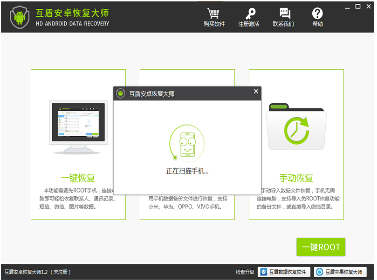The image size is (377, 280).
Task: Click the shield icon in dialog title bar
Action: pyautogui.click(x=120, y=93)
